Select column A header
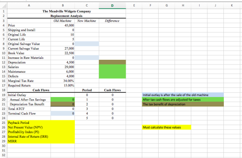Screen dimensions: 242x158 [29, 6]
